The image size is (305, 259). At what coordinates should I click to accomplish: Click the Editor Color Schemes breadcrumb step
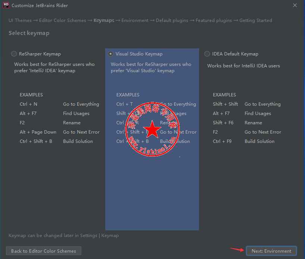[x=62, y=20]
